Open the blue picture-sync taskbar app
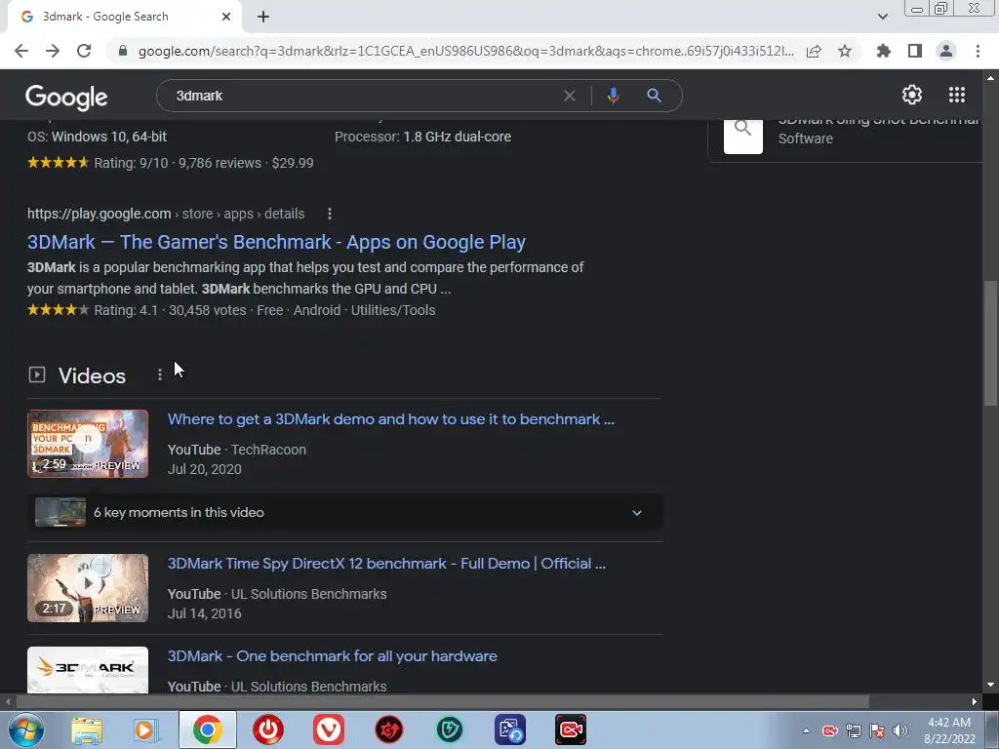999x749 pixels. [510, 729]
